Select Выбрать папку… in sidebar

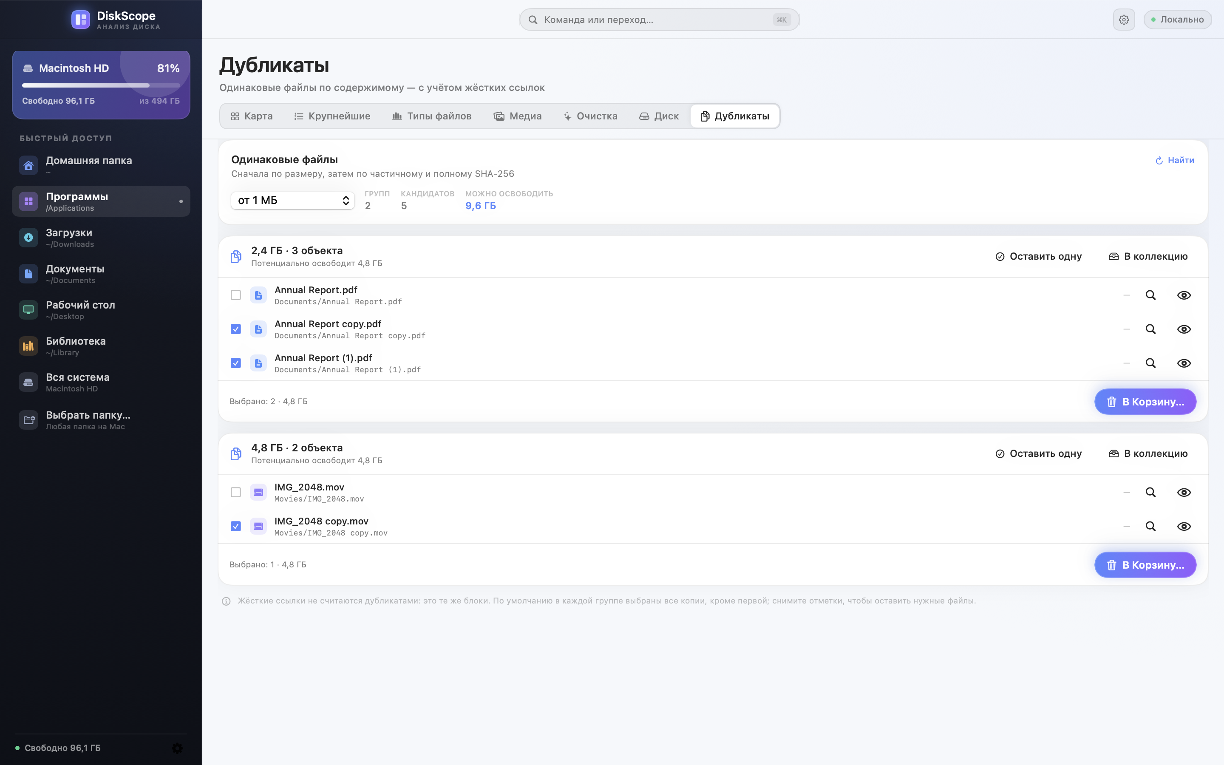point(101,420)
